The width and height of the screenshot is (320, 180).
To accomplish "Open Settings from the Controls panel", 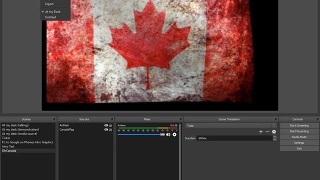I will point(299,143).
